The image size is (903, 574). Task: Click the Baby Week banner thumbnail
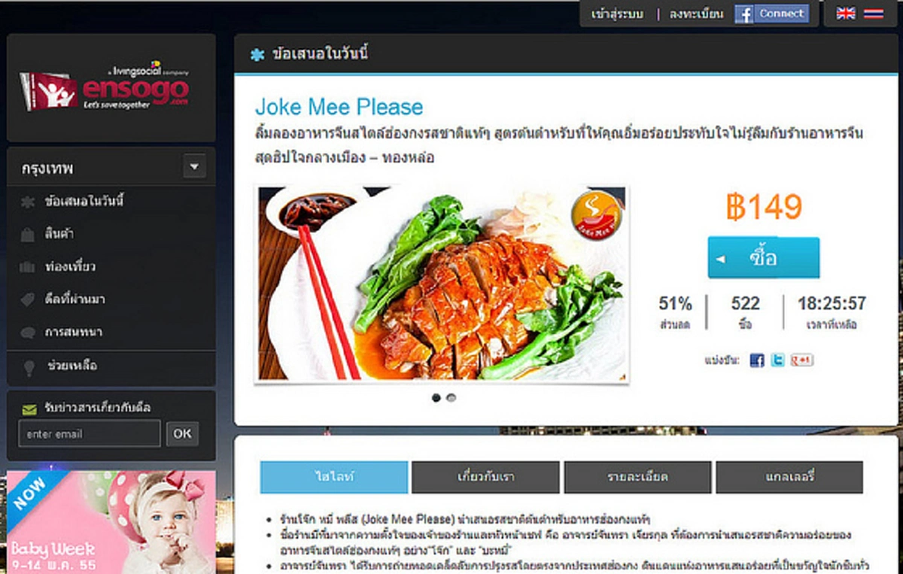(111, 522)
